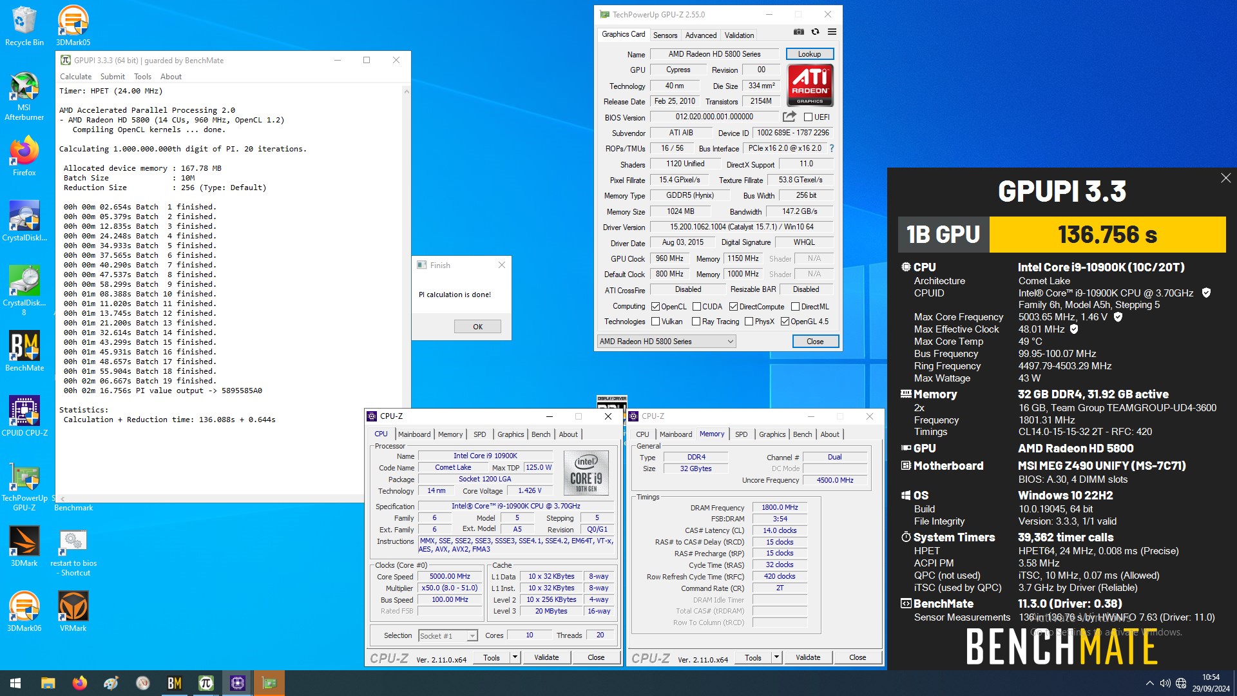The height and width of the screenshot is (696, 1237).
Task: Open the VRMark desktop shortcut
Action: click(x=73, y=611)
